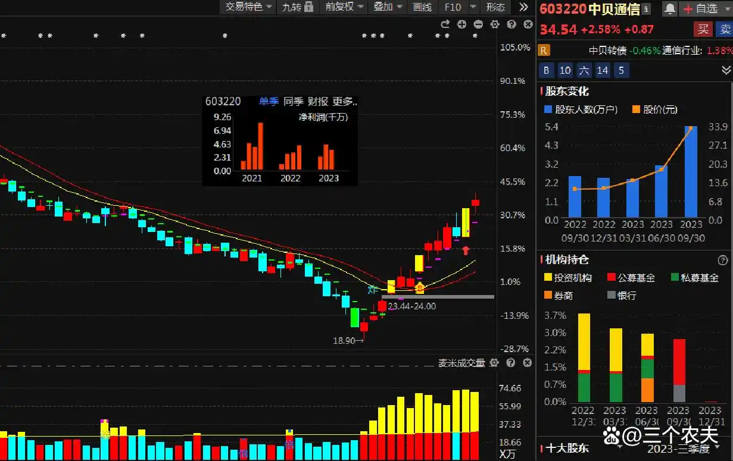Open help for the main chart indicator

tap(511, 24)
